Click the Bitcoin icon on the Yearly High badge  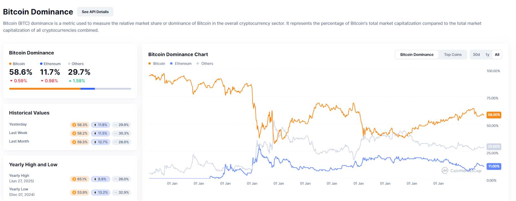[74, 179]
